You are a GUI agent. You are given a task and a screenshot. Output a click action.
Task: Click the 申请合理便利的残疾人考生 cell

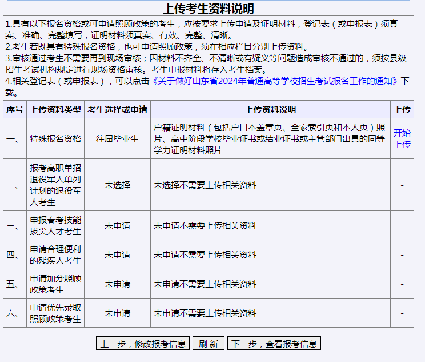pos(55,254)
